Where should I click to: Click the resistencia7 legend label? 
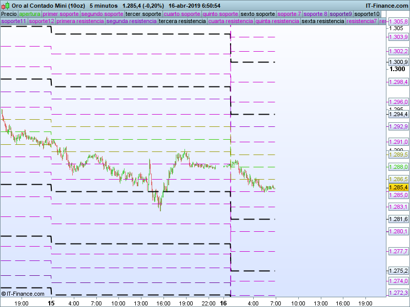362,21
